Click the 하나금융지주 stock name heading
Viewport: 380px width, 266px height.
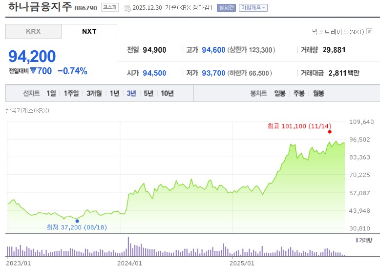[x=40, y=7]
